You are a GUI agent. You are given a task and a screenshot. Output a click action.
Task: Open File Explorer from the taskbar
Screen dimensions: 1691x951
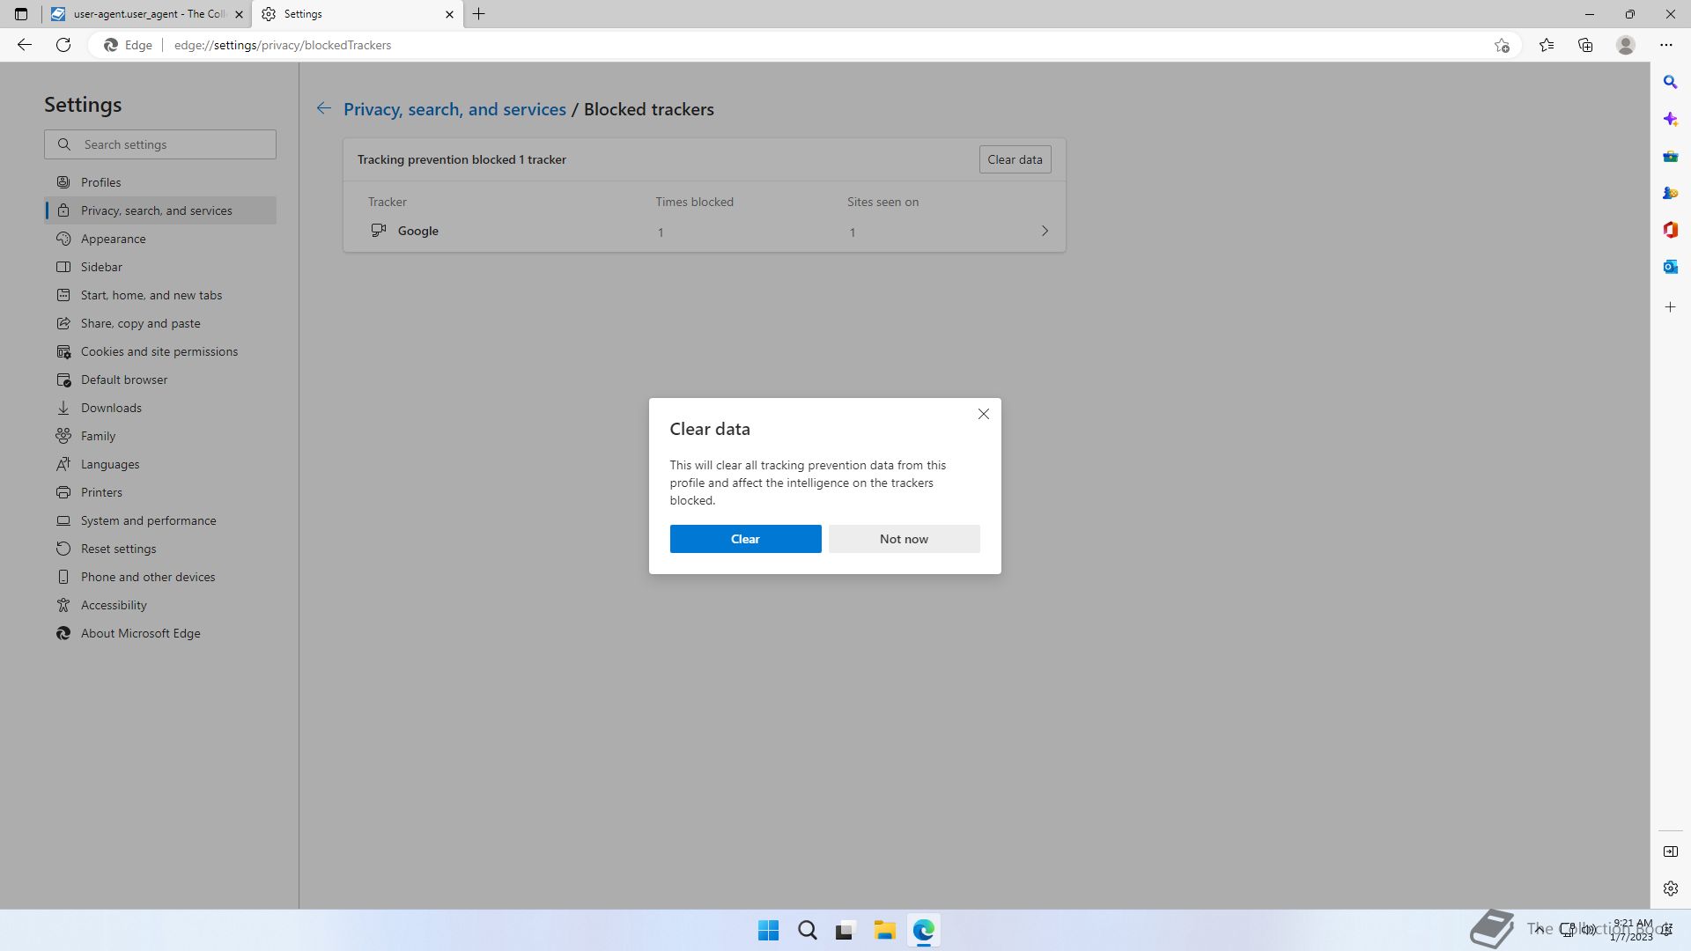[884, 930]
